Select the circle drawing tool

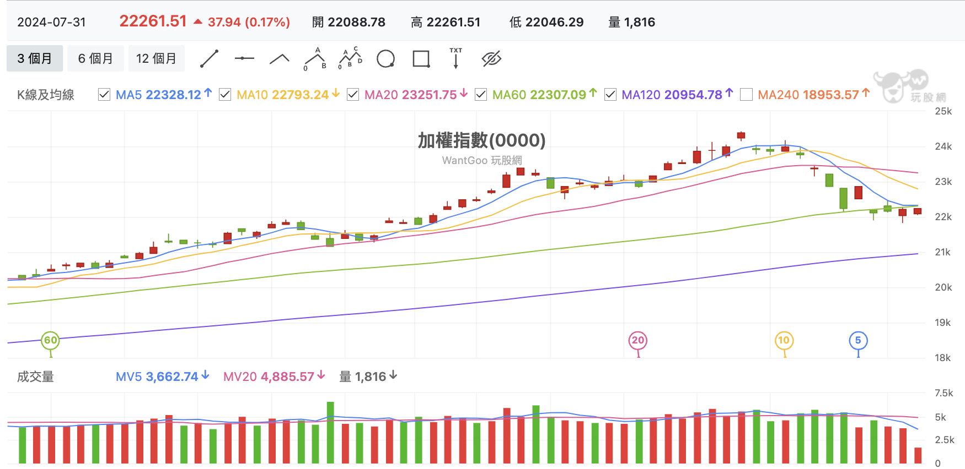click(385, 58)
